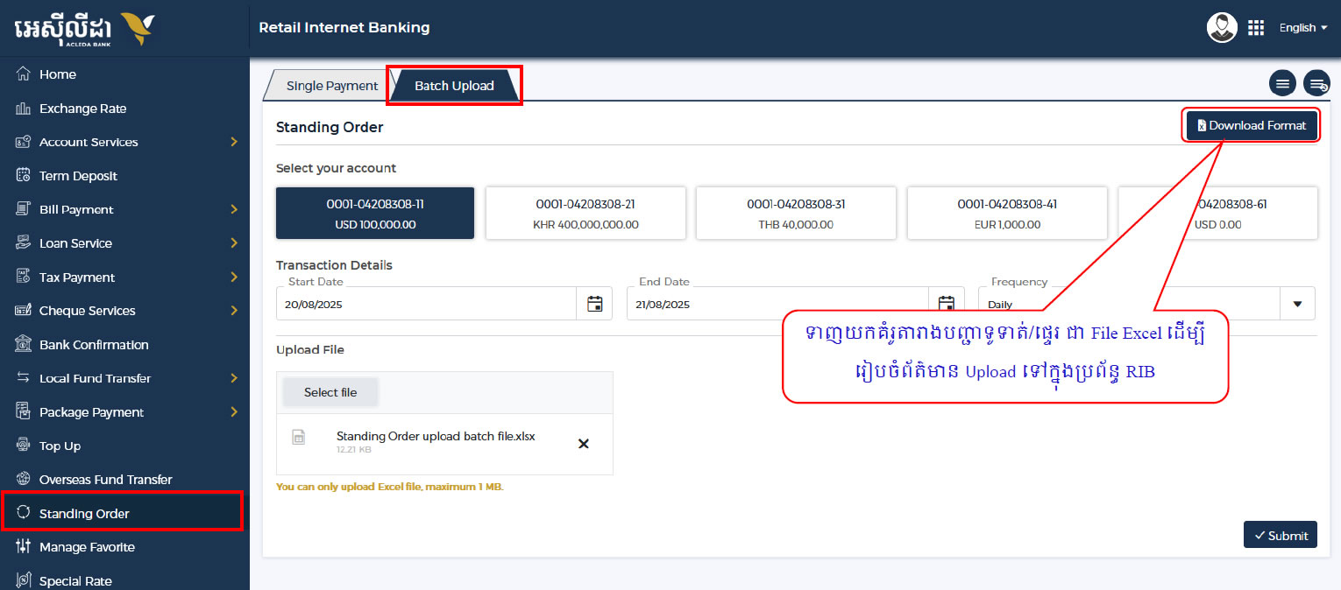Click the Download Format button
The height and width of the screenshot is (590, 1341).
(x=1252, y=125)
